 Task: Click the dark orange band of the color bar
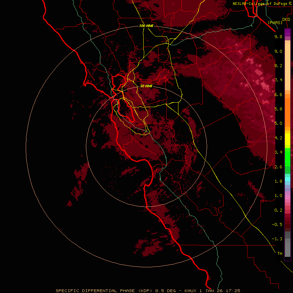point(287,113)
